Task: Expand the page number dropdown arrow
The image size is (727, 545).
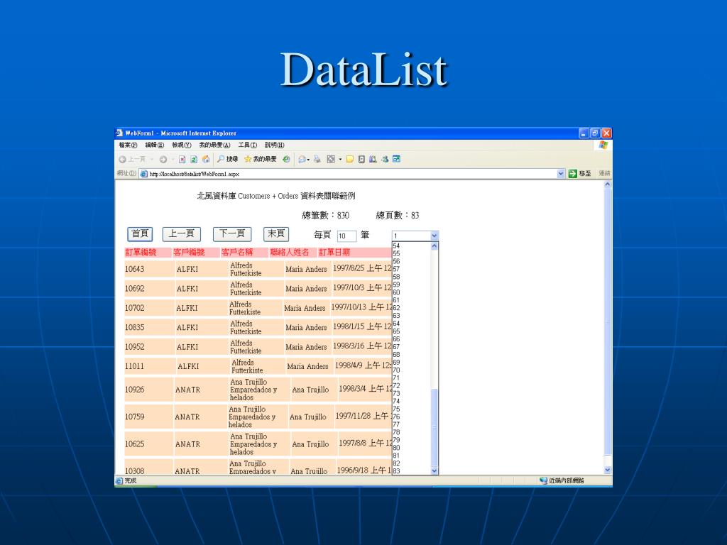Action: coord(434,236)
